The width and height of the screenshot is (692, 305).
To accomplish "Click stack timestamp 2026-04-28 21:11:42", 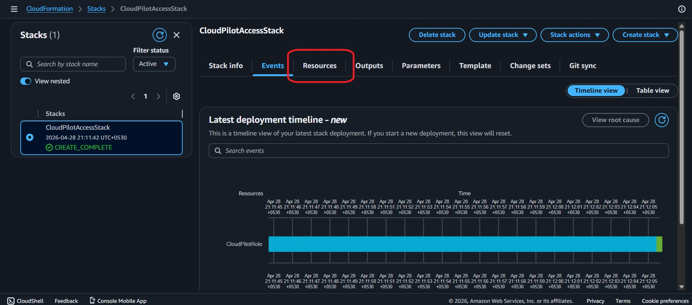I will [x=86, y=138].
